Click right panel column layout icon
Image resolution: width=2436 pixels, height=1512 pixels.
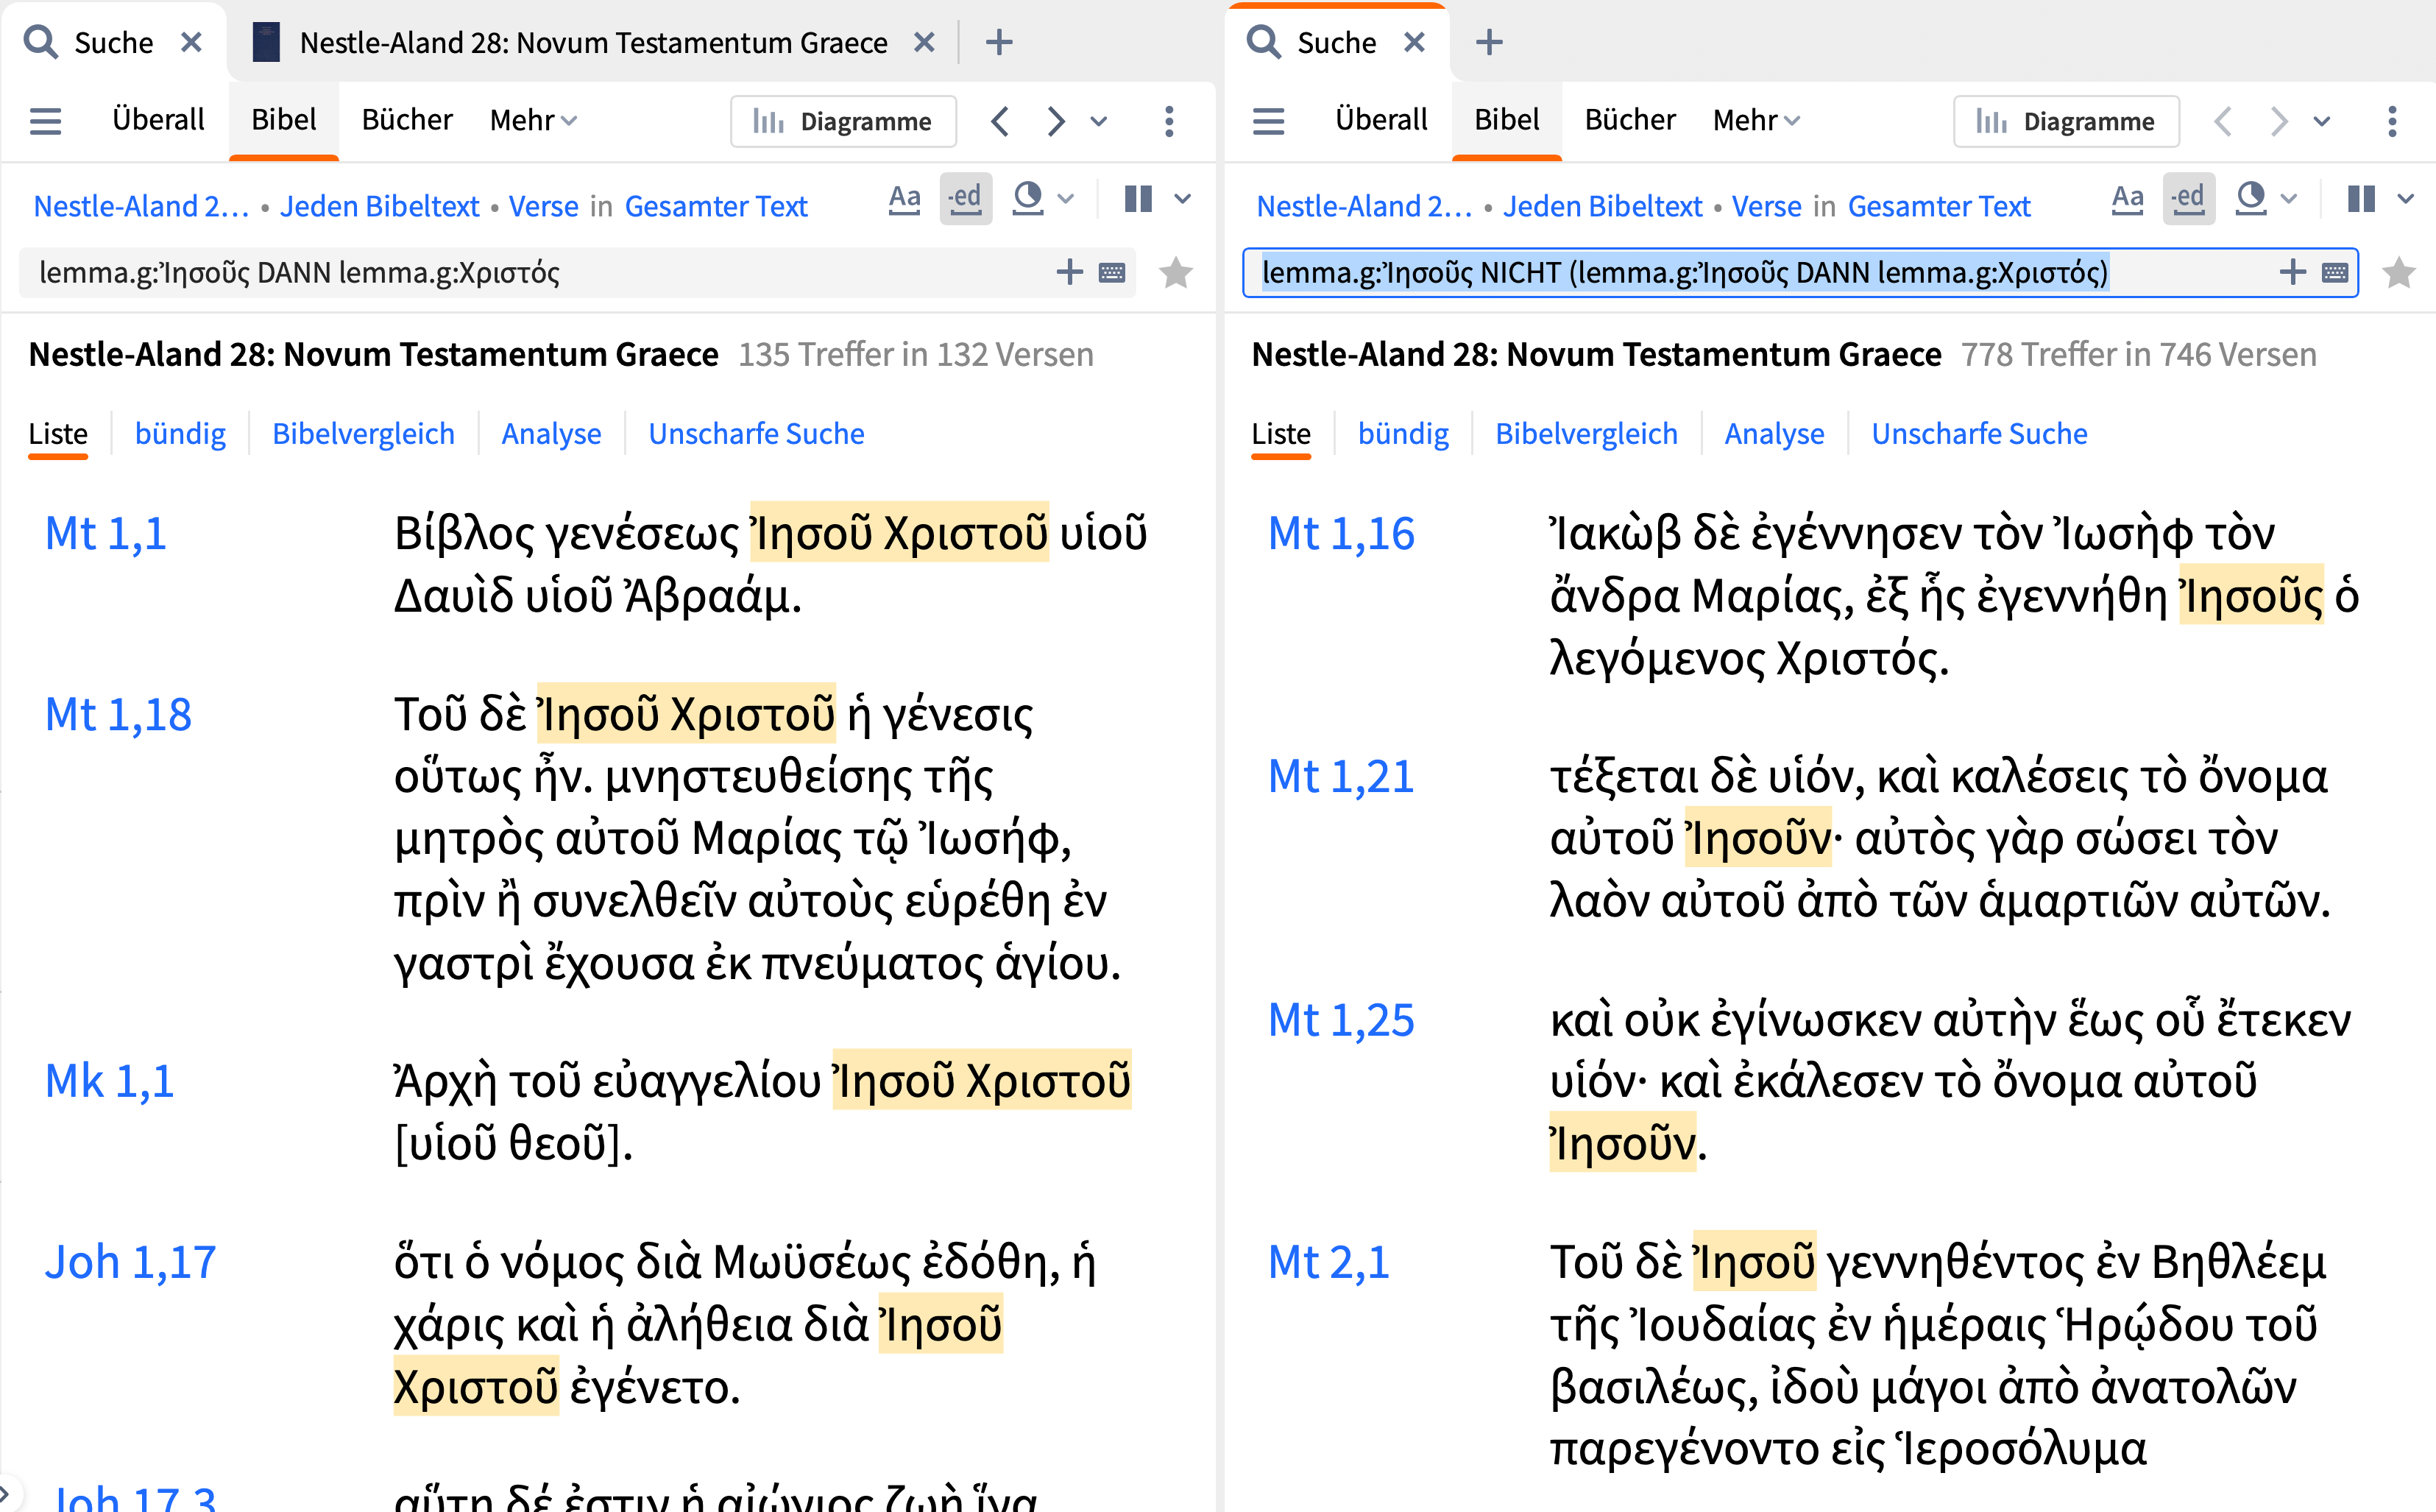click(2361, 198)
